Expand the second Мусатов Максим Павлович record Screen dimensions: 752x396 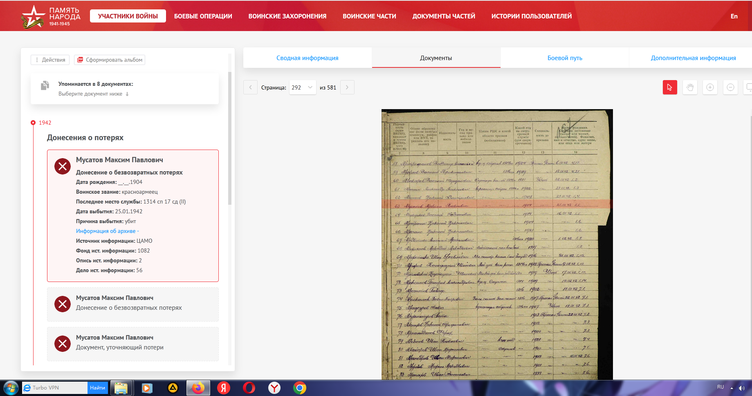pos(132,303)
